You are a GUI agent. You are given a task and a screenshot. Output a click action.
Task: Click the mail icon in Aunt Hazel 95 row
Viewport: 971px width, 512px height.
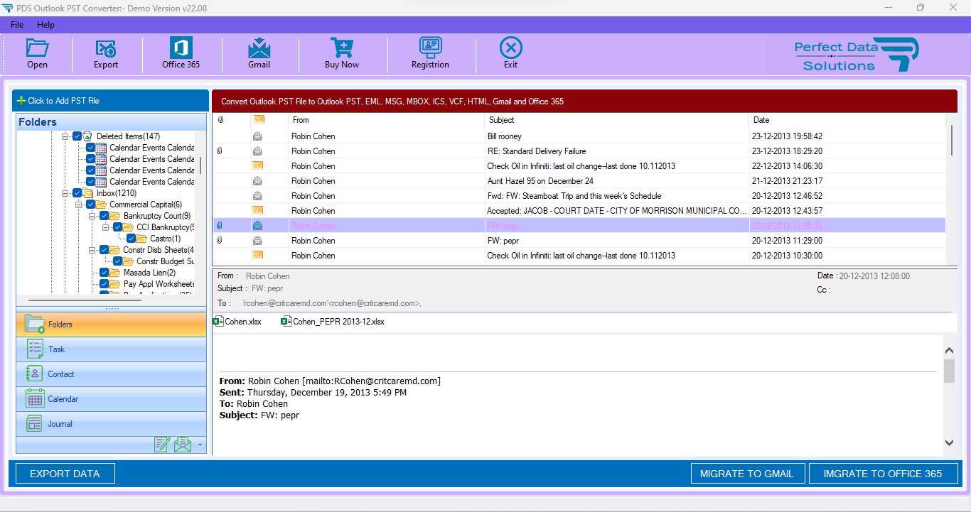[257, 180]
